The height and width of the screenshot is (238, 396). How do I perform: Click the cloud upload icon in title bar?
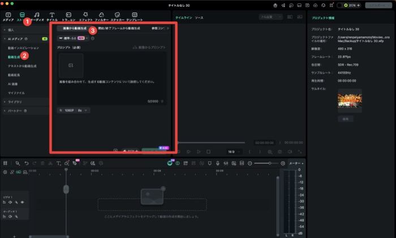pos(316,5)
